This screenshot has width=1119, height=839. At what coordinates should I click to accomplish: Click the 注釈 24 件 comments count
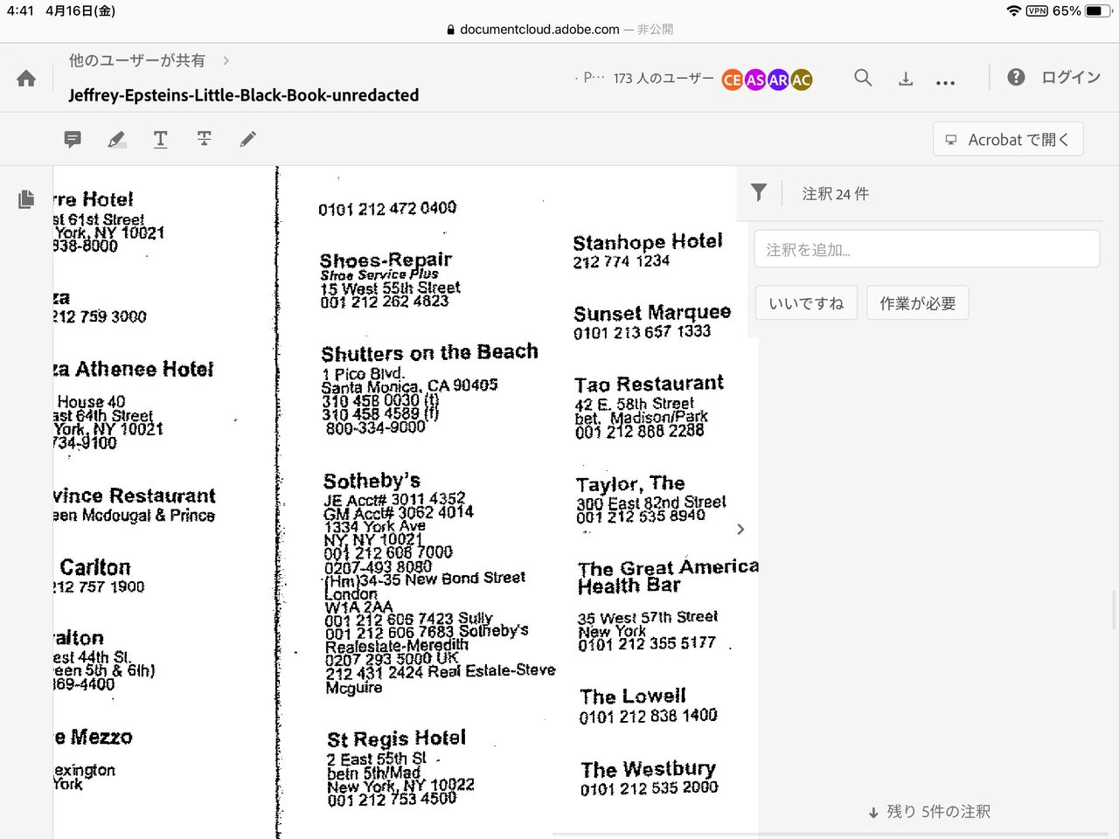click(x=836, y=194)
